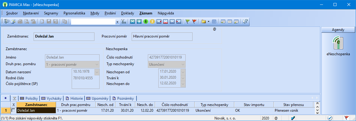Click the Agendy panel header button
The image size is (356, 121).
[338, 29]
